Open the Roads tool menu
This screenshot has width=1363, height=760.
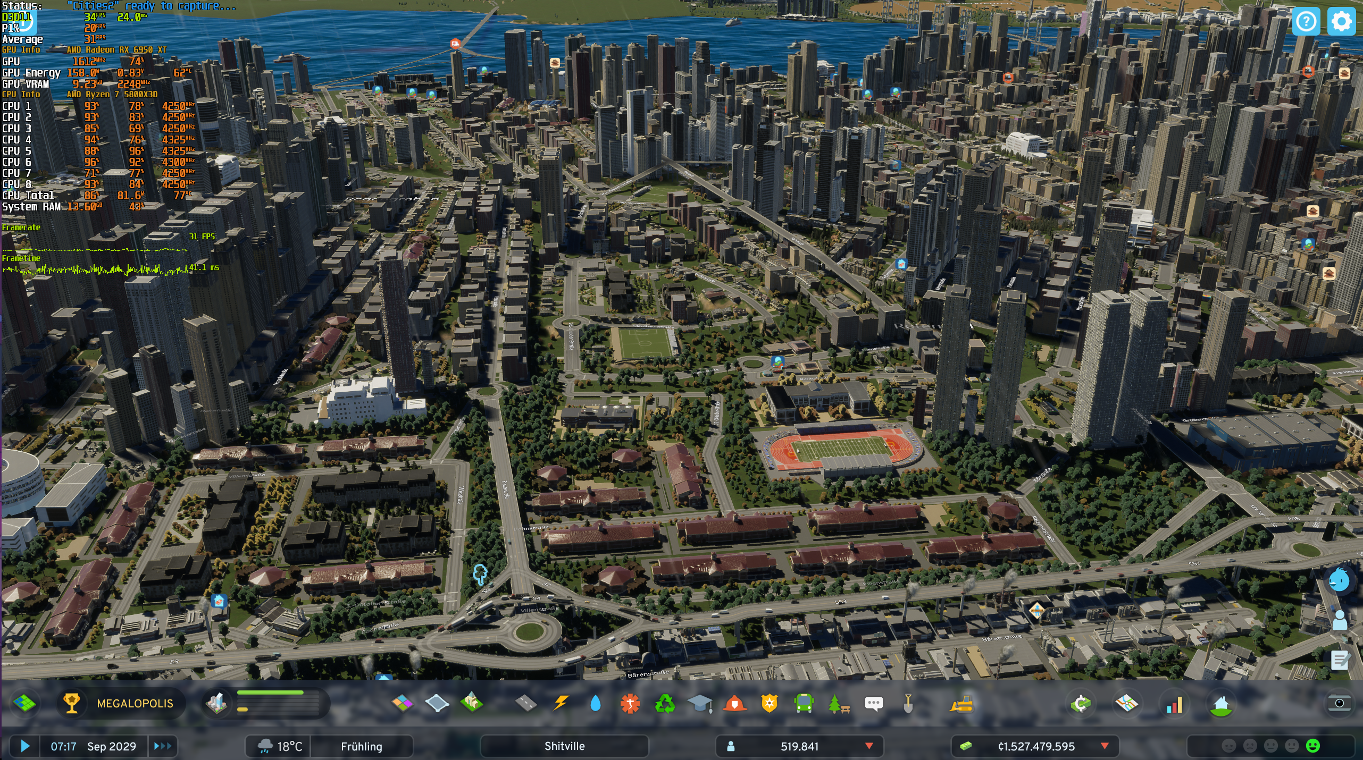pyautogui.click(x=525, y=703)
